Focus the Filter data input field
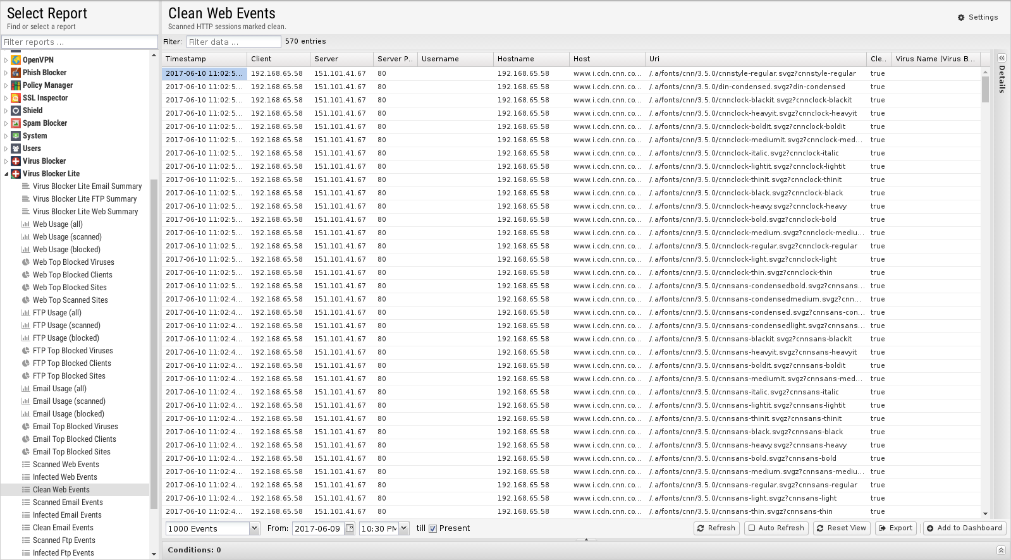Image resolution: width=1011 pixels, height=560 pixels. click(x=234, y=42)
